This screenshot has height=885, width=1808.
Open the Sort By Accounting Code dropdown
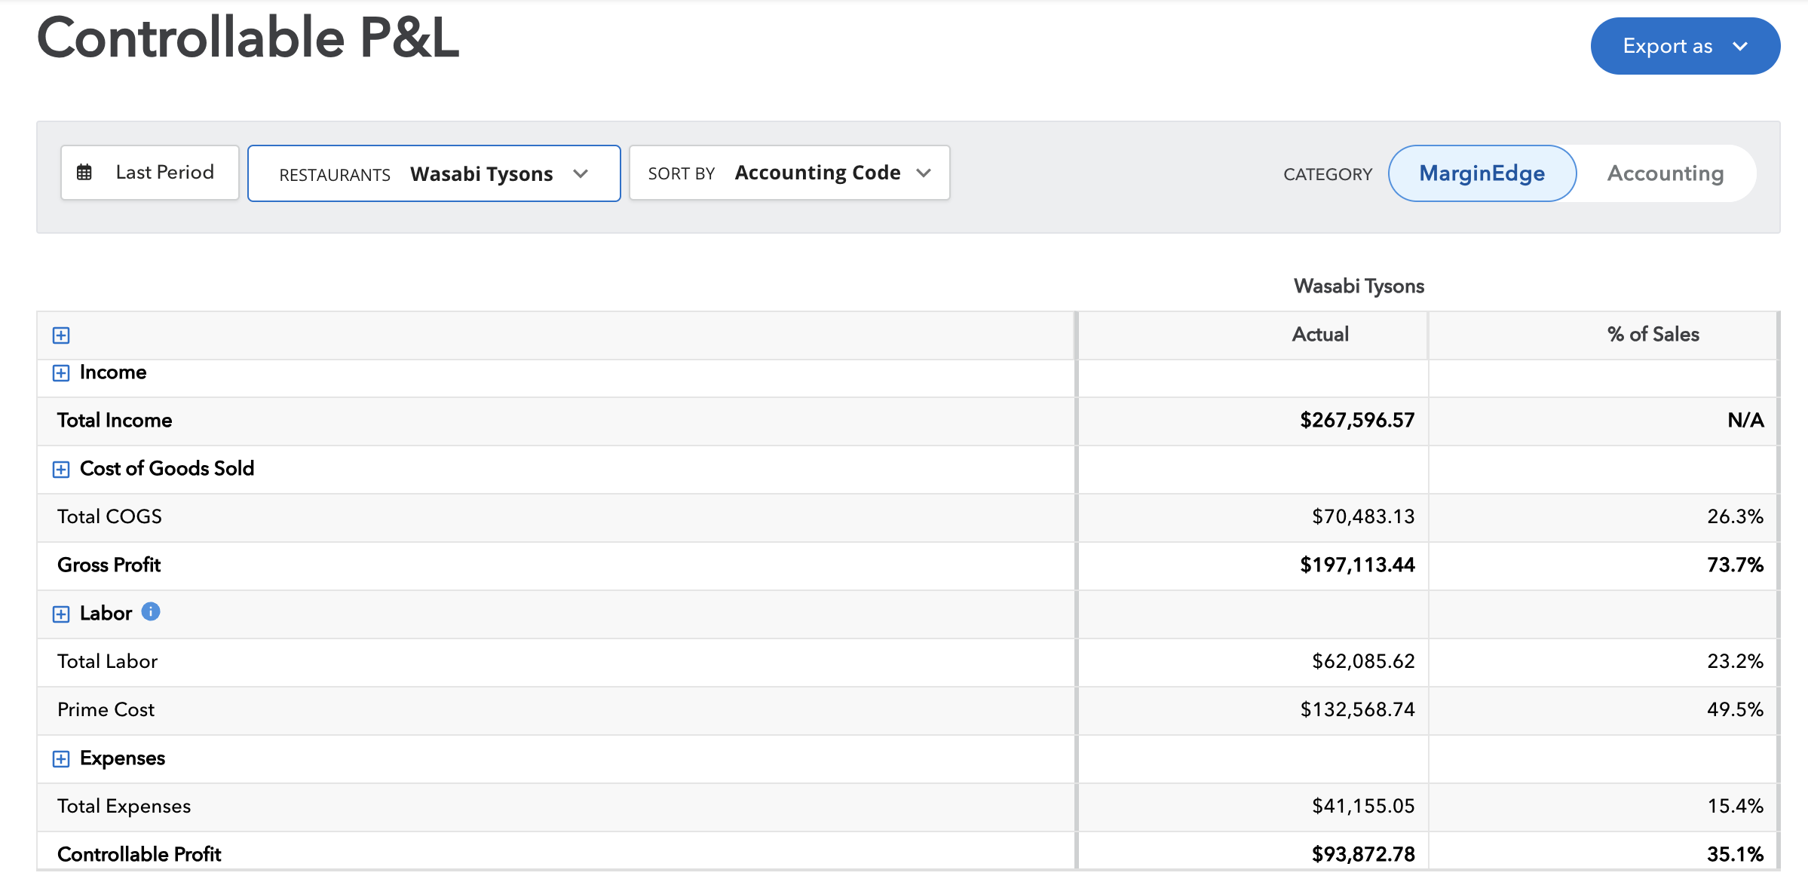(x=789, y=173)
